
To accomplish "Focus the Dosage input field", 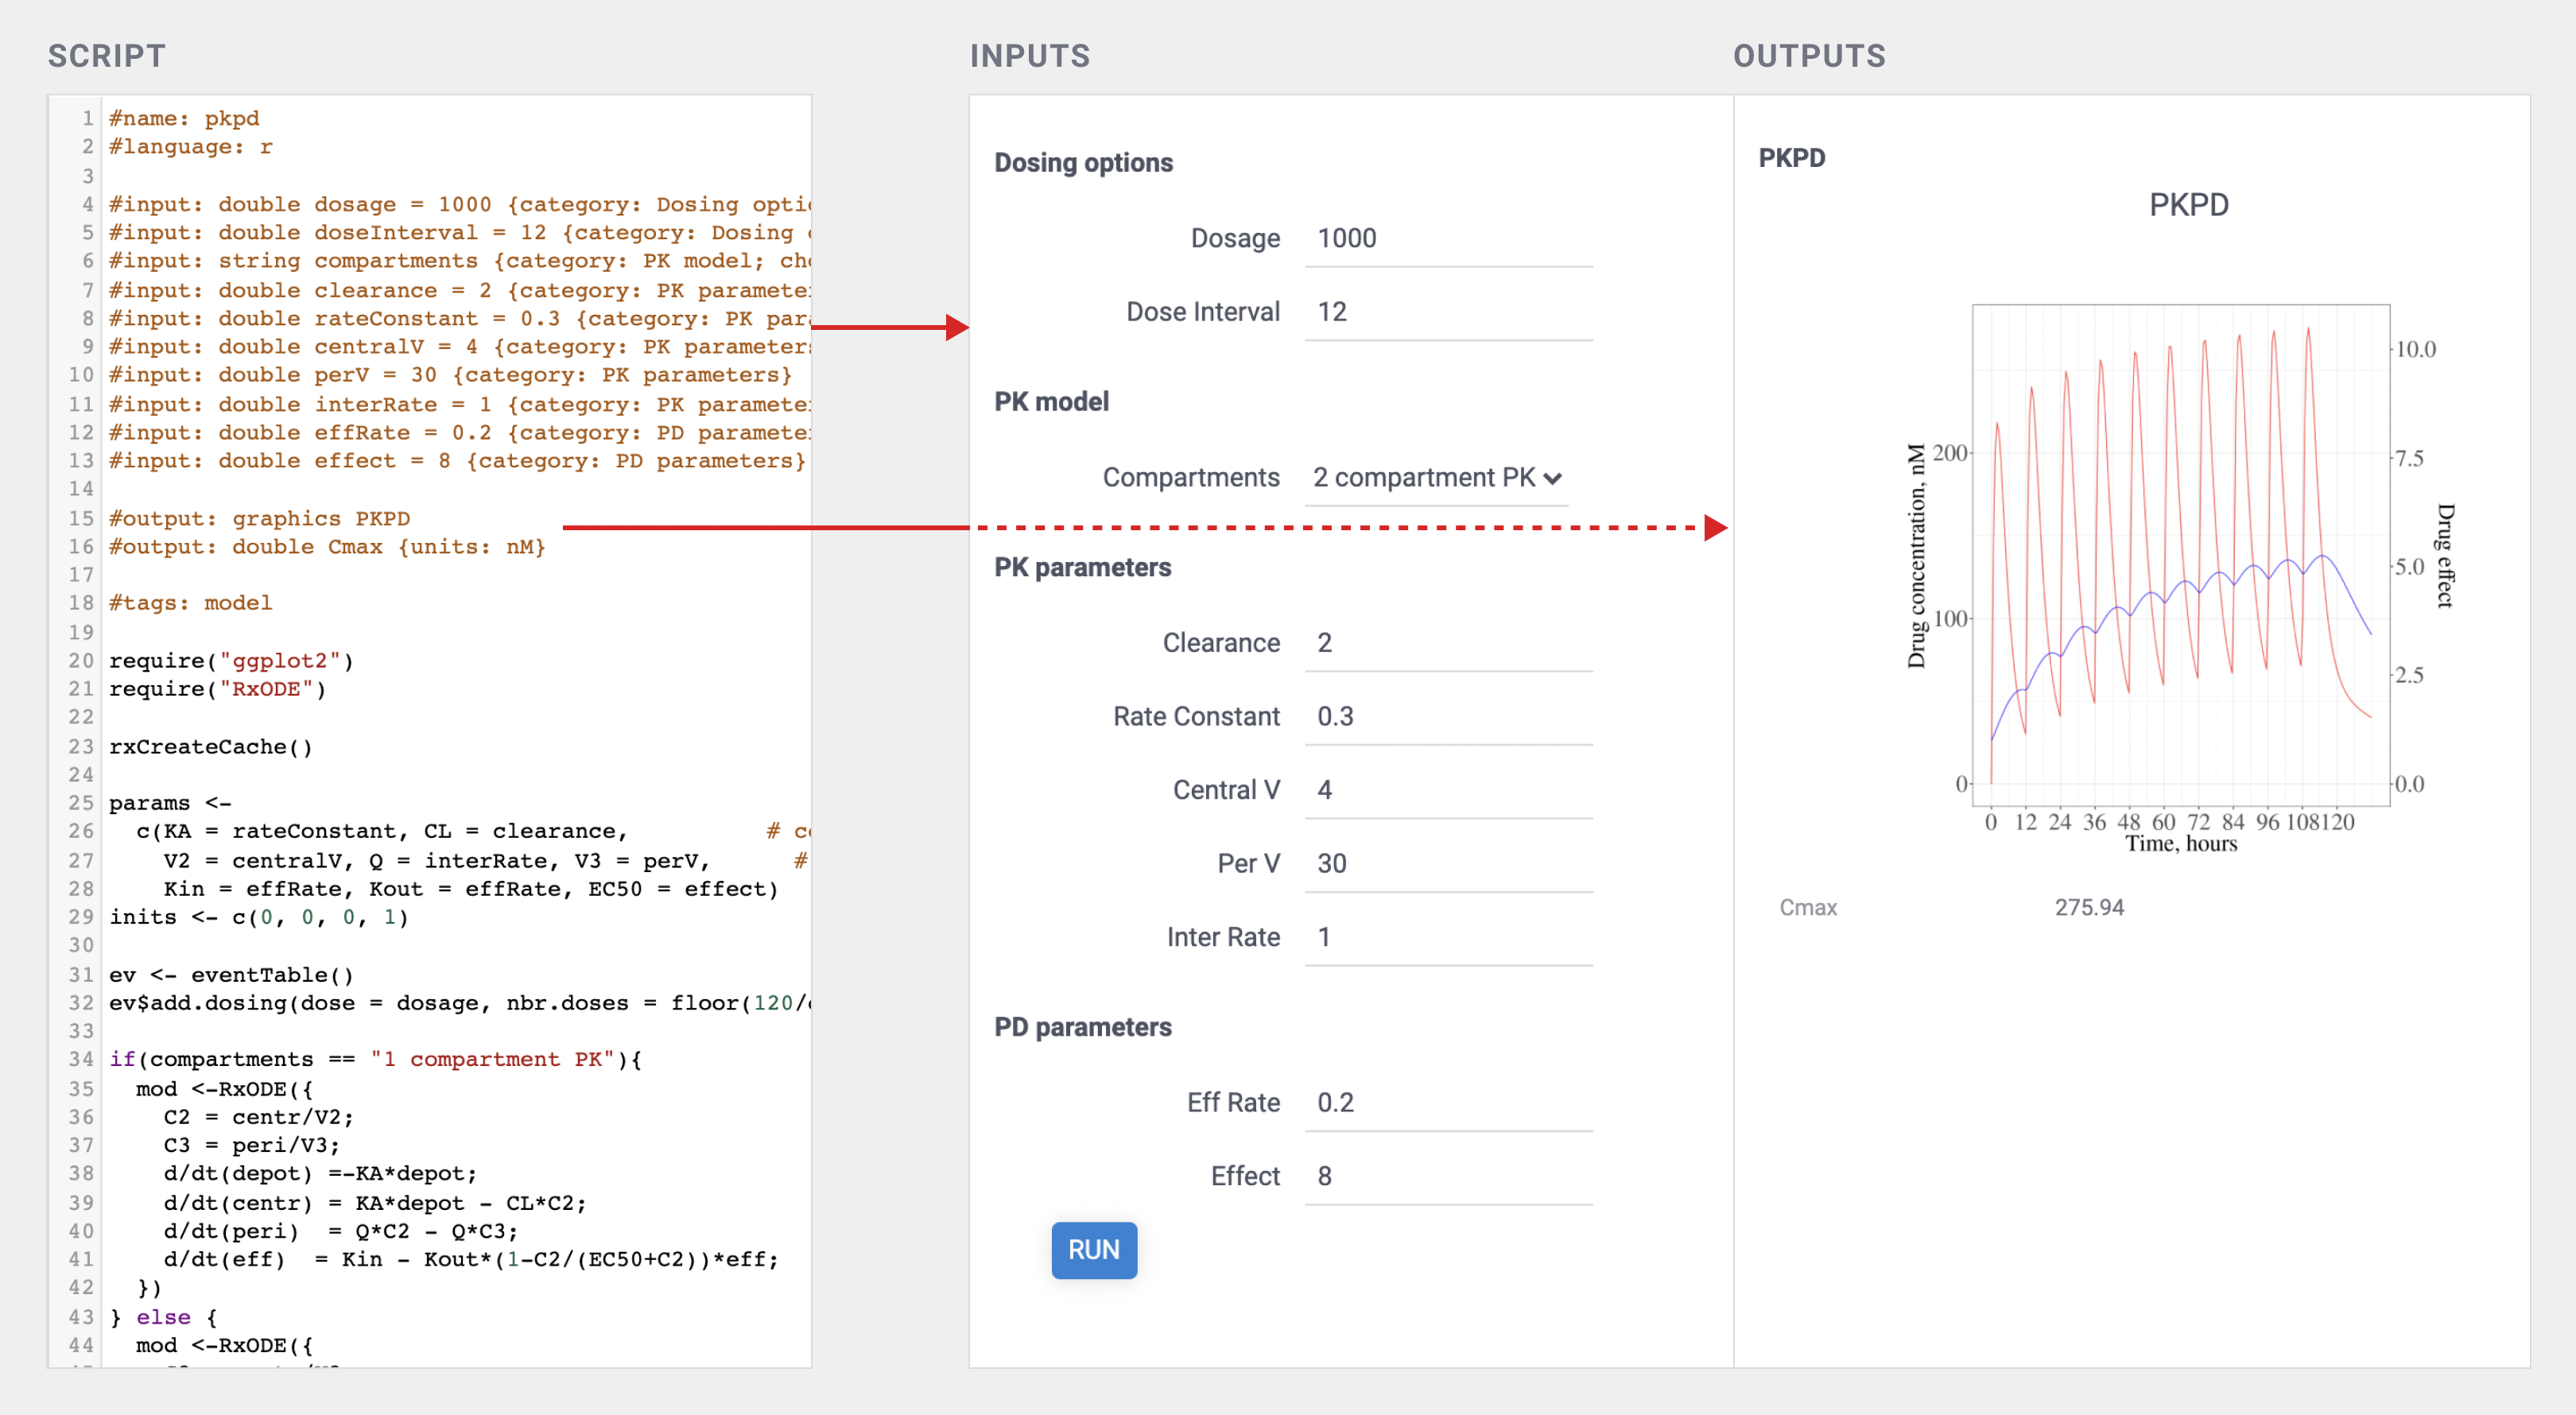I will pos(1447,238).
